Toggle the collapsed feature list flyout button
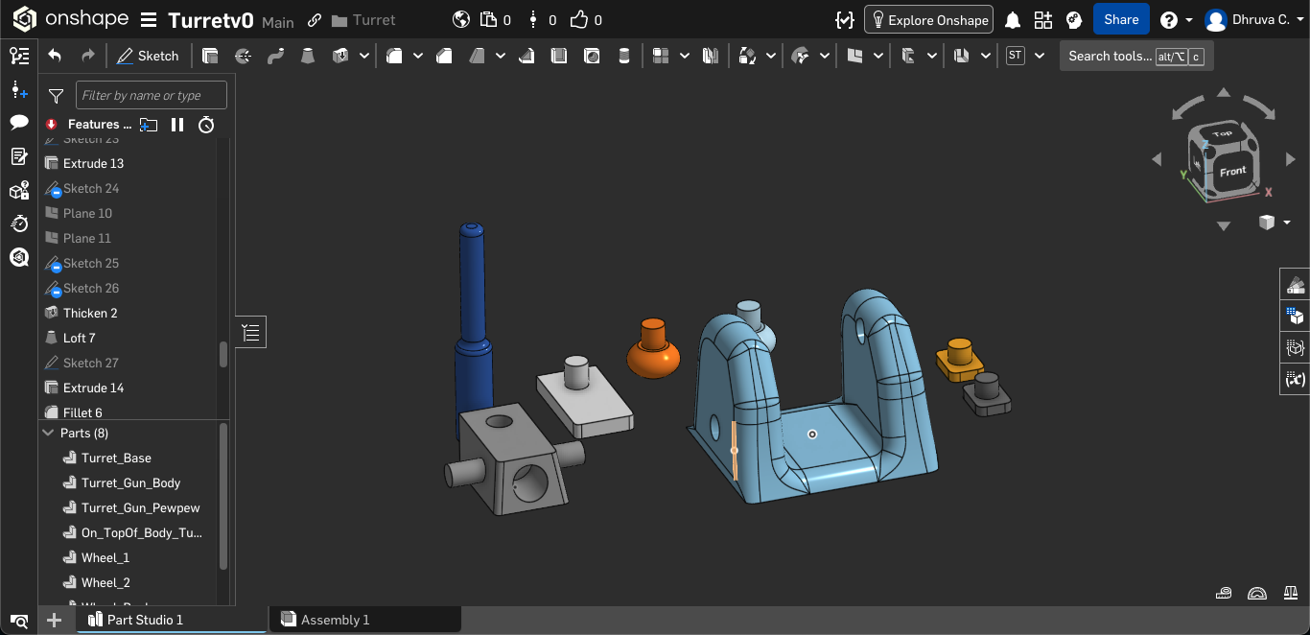The width and height of the screenshot is (1310, 635). pyautogui.click(x=250, y=333)
